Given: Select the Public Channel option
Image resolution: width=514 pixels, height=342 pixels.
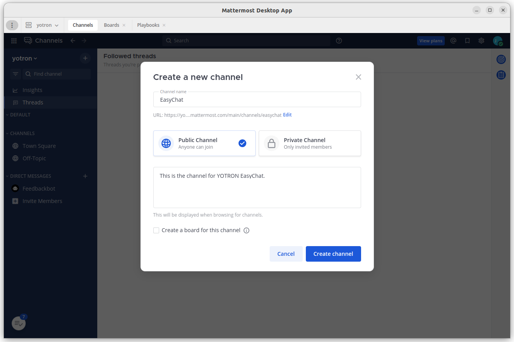Looking at the screenshot, I should (x=204, y=143).
